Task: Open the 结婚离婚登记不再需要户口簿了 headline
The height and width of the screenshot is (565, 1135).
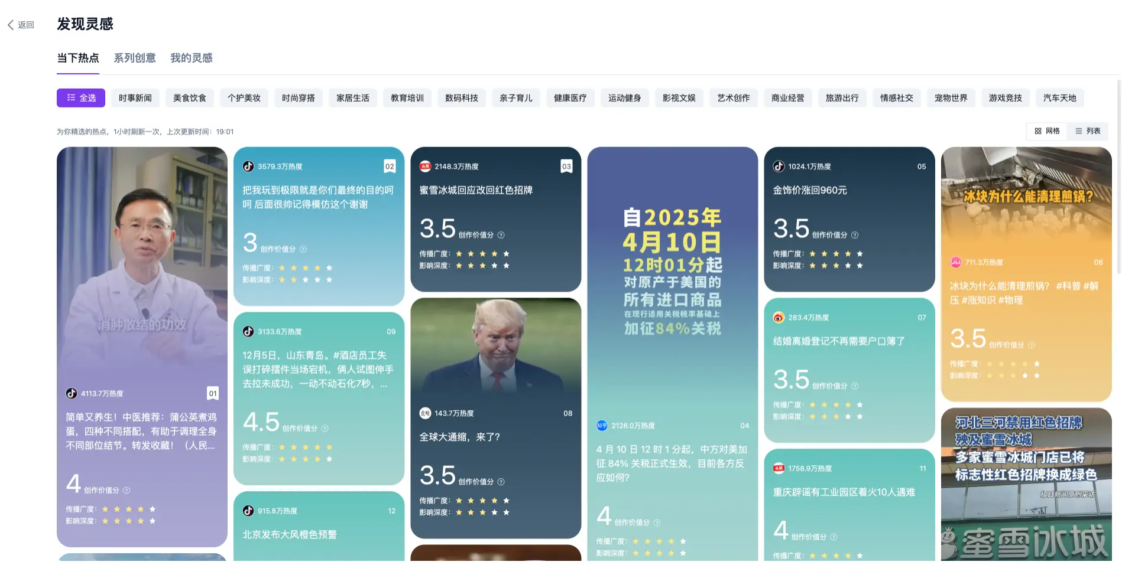Action: coord(839,341)
